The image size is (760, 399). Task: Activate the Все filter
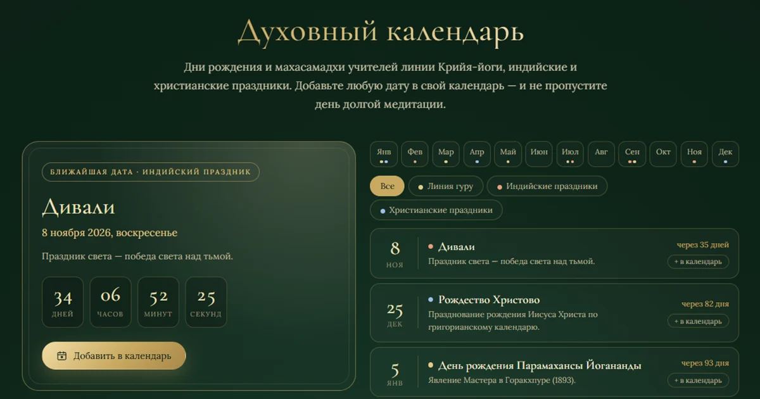point(388,186)
